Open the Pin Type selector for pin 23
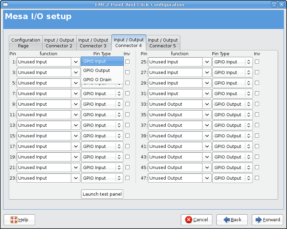The height and width of the screenshot is (229, 287). [x=102, y=178]
